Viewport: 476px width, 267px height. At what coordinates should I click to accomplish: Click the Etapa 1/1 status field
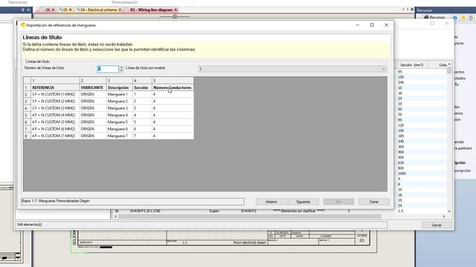click(x=132, y=201)
